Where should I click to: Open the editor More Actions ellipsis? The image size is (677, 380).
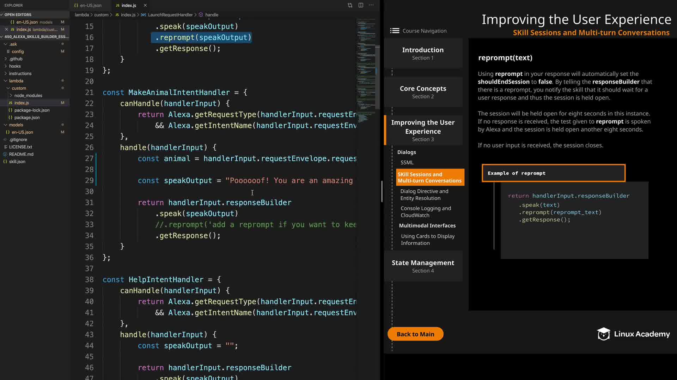(371, 5)
